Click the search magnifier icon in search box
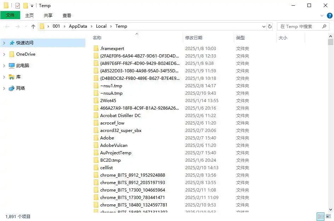 [x=324, y=26]
